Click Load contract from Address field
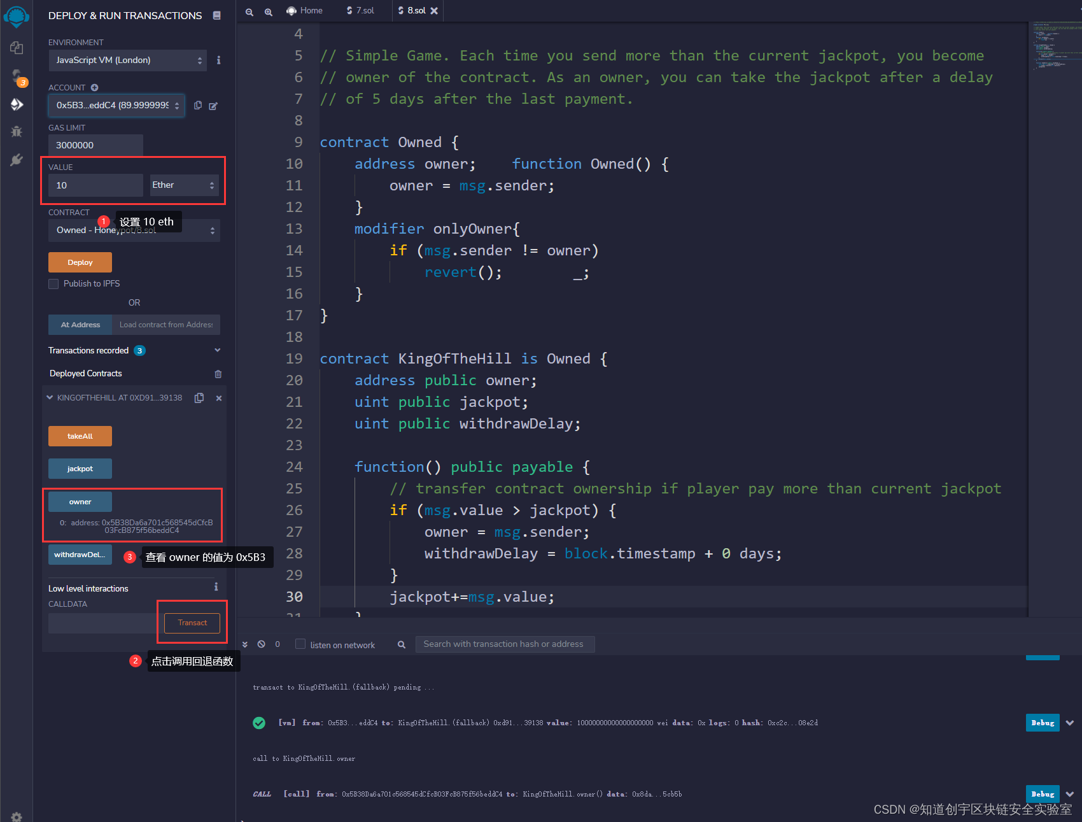This screenshot has width=1082, height=822. point(166,325)
